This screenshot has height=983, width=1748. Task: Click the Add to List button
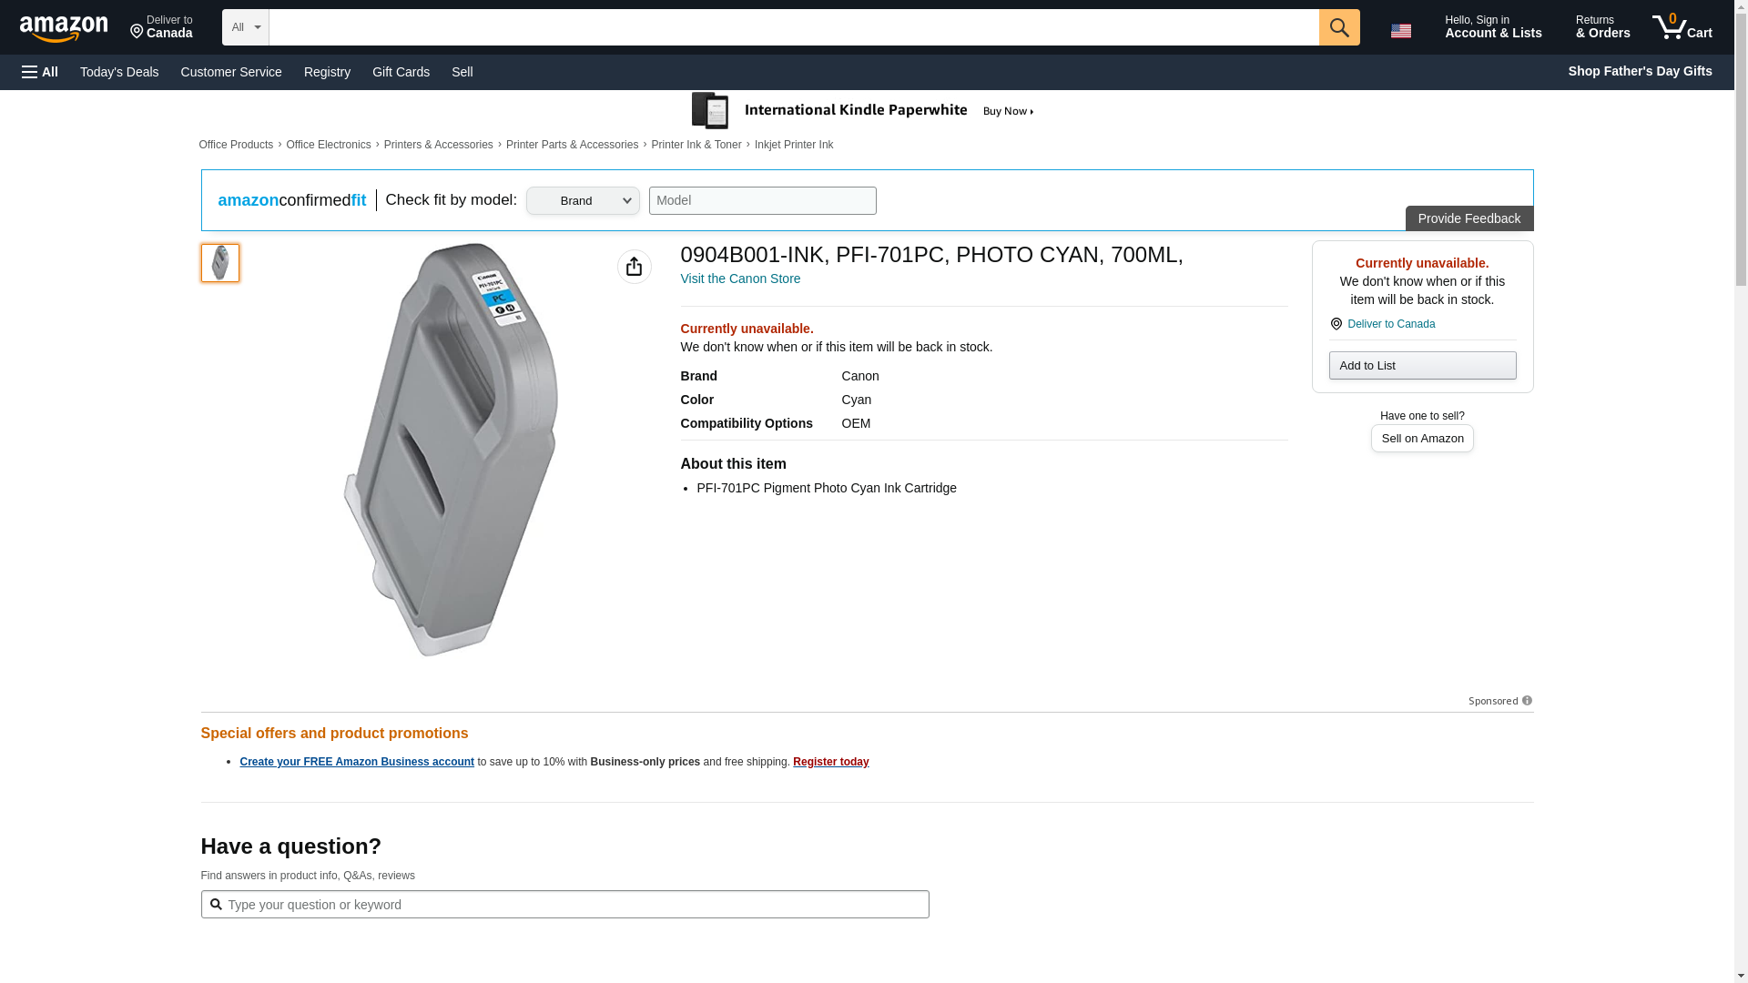pos(1421,366)
